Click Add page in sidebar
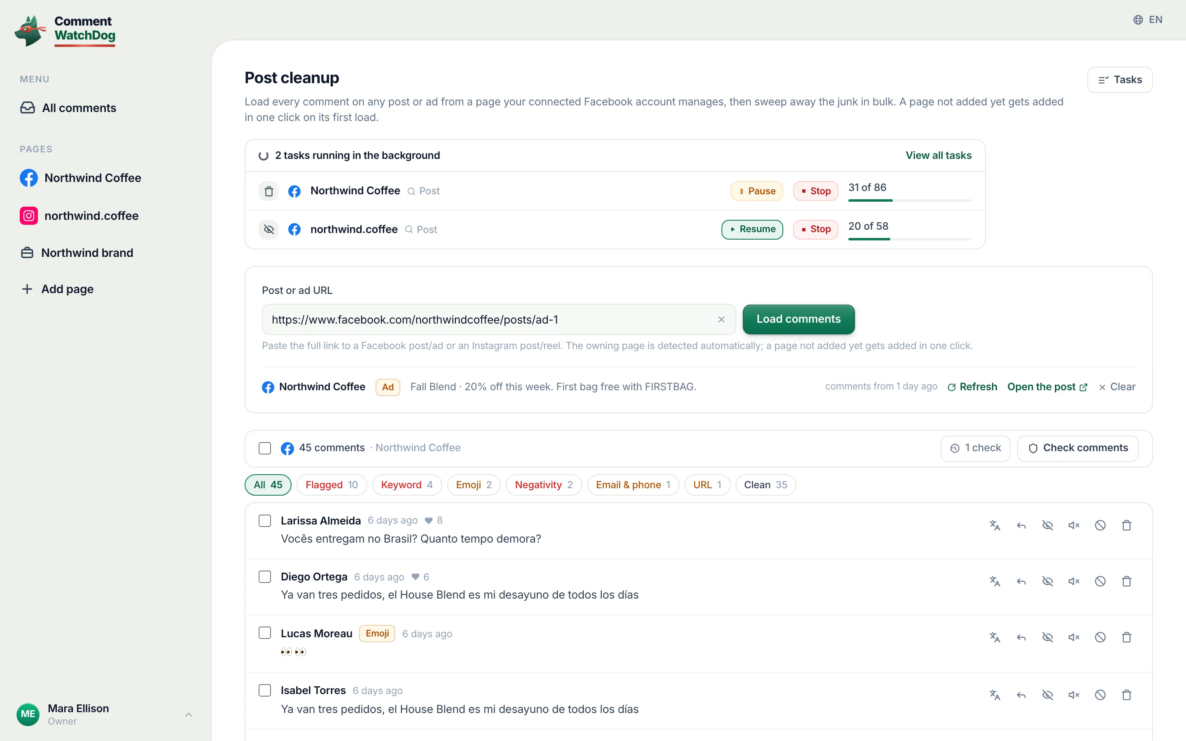This screenshot has width=1186, height=741. coord(57,289)
